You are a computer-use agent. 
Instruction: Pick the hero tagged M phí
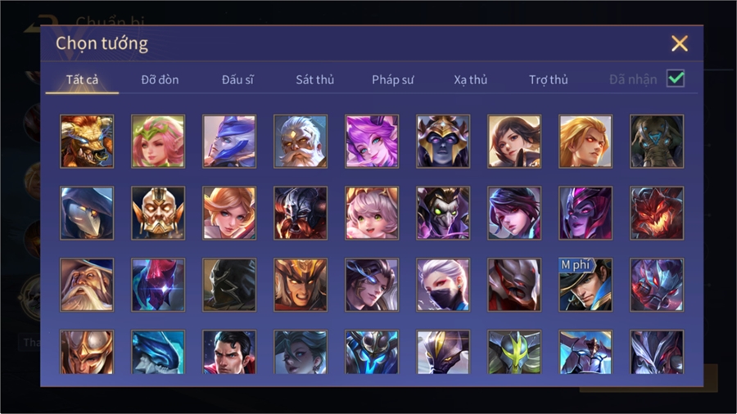coord(586,285)
